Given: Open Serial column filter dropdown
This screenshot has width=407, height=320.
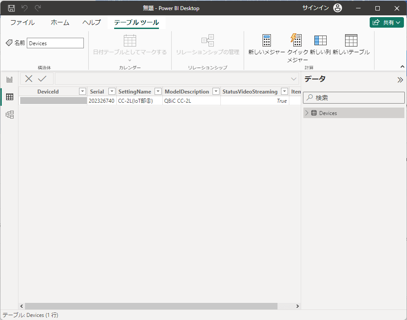Looking at the screenshot, I should (112, 91).
